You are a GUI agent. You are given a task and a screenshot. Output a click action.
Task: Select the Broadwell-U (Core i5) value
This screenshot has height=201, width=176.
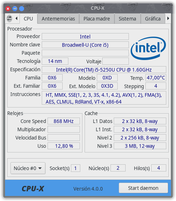(85, 45)
